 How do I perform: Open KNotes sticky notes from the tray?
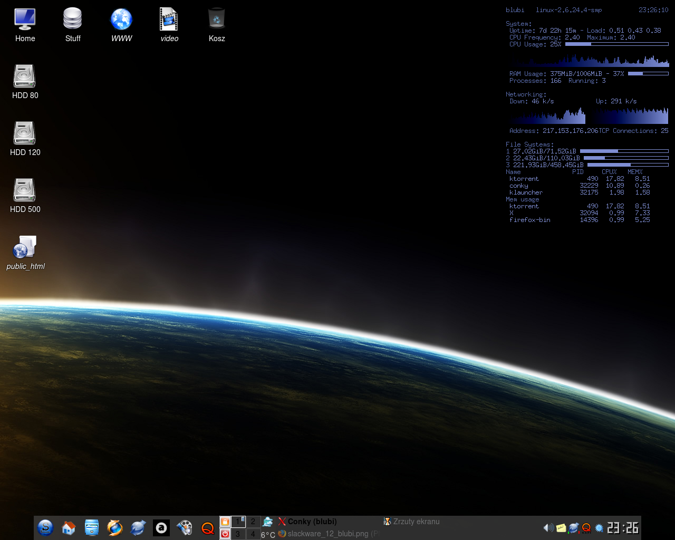click(x=561, y=527)
